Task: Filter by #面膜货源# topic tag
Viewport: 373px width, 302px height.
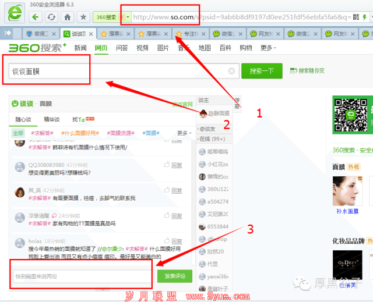Action: [x=121, y=133]
